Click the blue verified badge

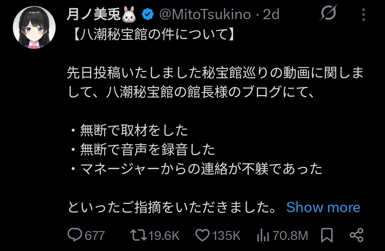[x=148, y=15]
